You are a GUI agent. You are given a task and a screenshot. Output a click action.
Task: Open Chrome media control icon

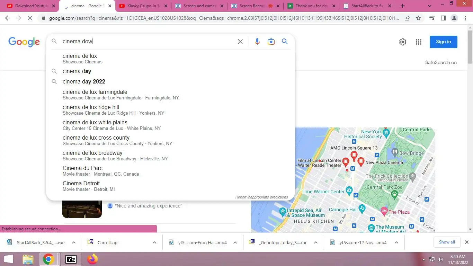(432, 18)
